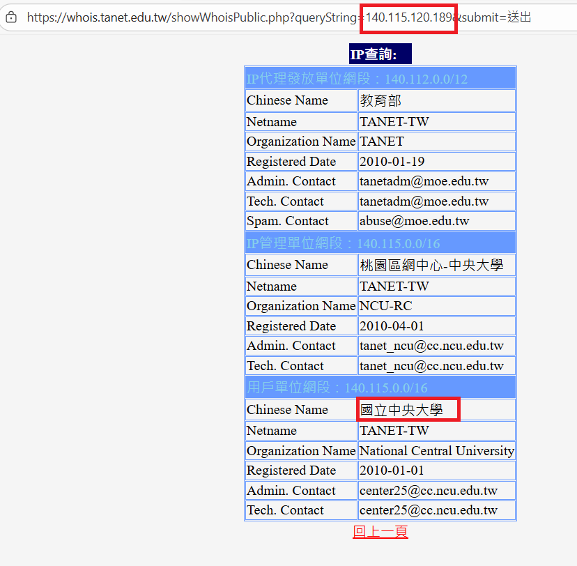
Task: Click the IP查詢: heading
Action: [x=380, y=54]
